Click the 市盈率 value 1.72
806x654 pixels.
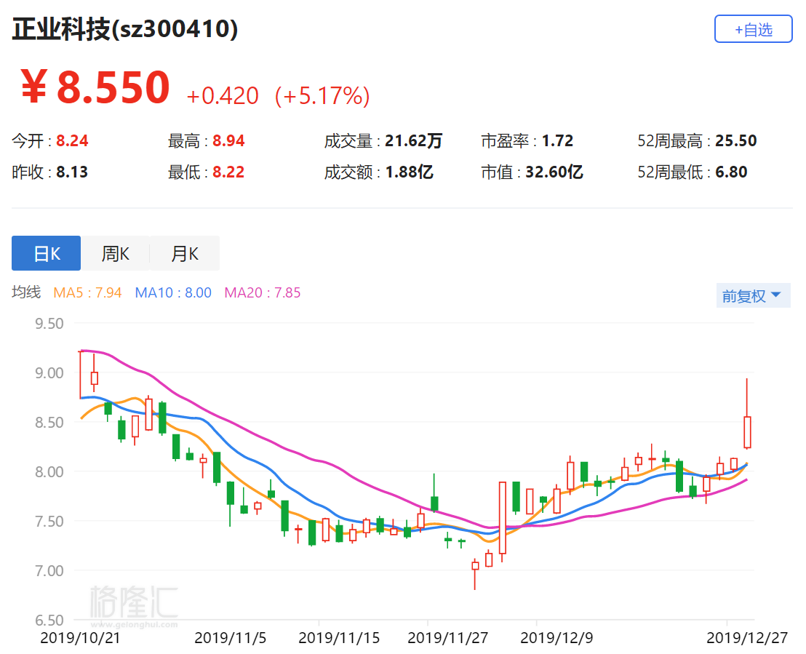(558, 140)
